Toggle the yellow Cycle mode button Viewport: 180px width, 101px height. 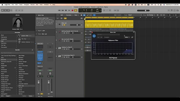pos(76,10)
